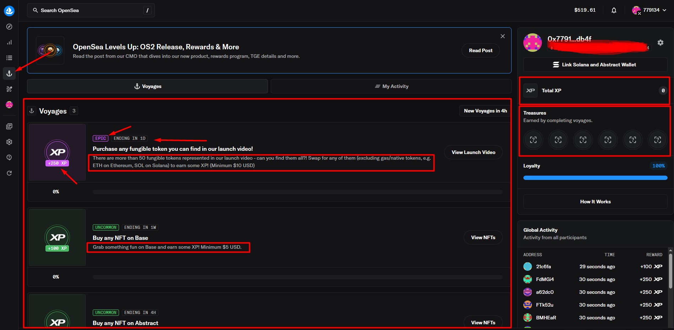Open the Stats bar chart sidebar icon

[x=9, y=42]
